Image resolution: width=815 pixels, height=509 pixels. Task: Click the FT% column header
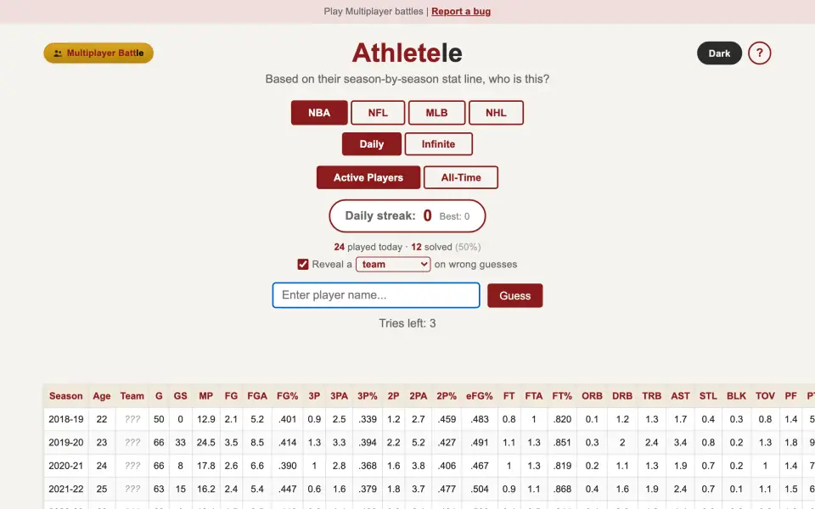click(562, 396)
